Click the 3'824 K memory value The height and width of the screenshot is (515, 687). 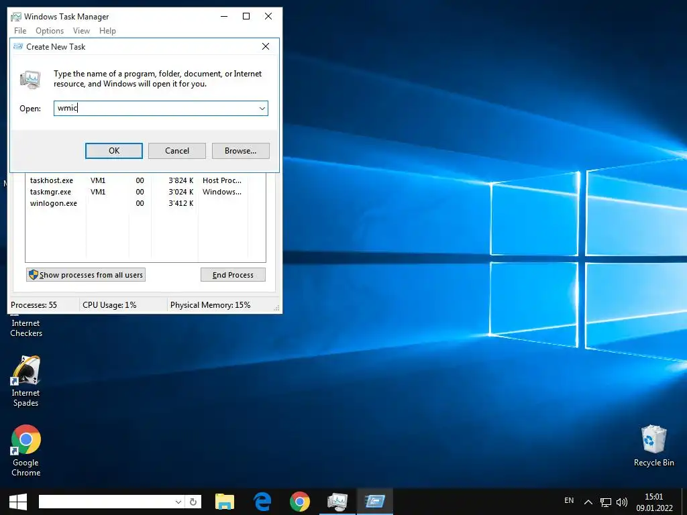(181, 180)
